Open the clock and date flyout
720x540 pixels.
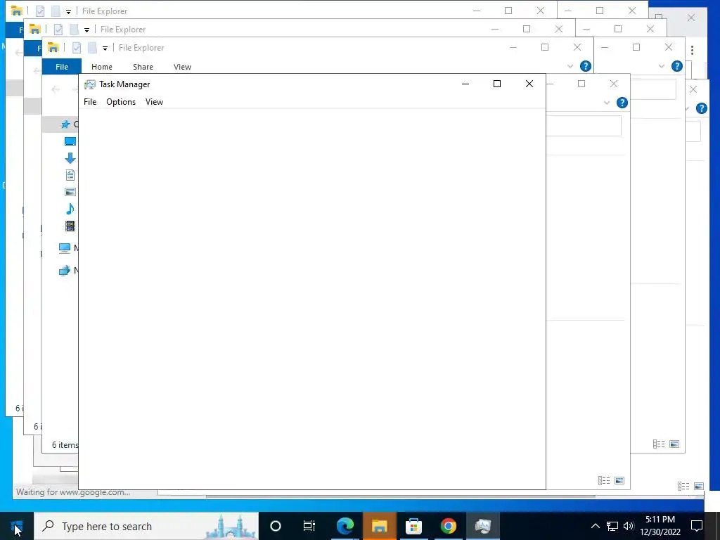coord(660,526)
